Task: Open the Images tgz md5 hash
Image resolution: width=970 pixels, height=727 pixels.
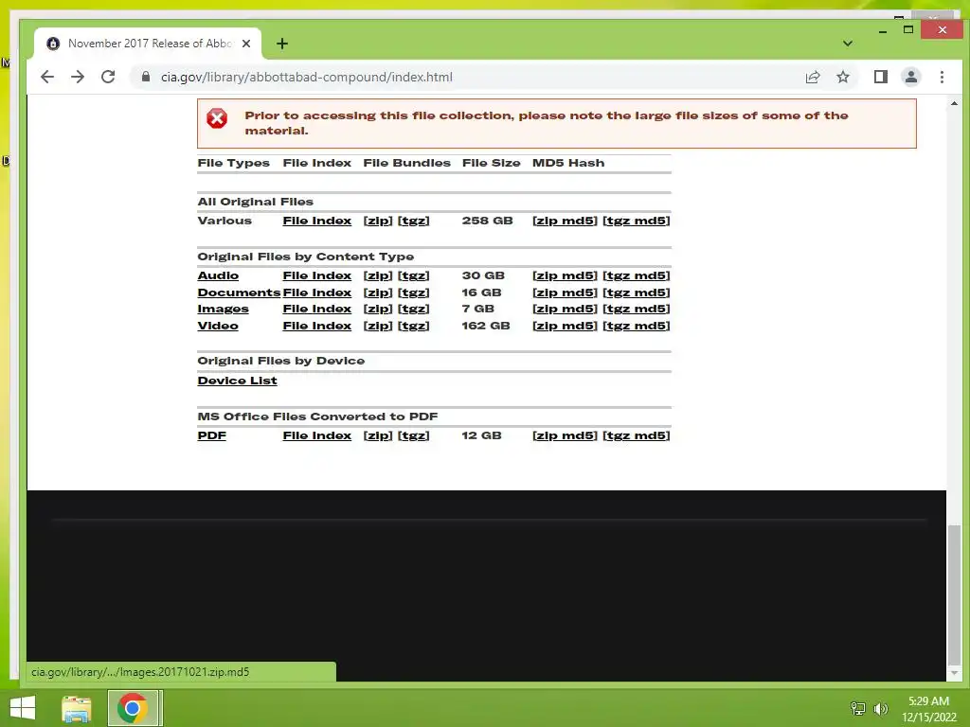Action: (x=636, y=310)
